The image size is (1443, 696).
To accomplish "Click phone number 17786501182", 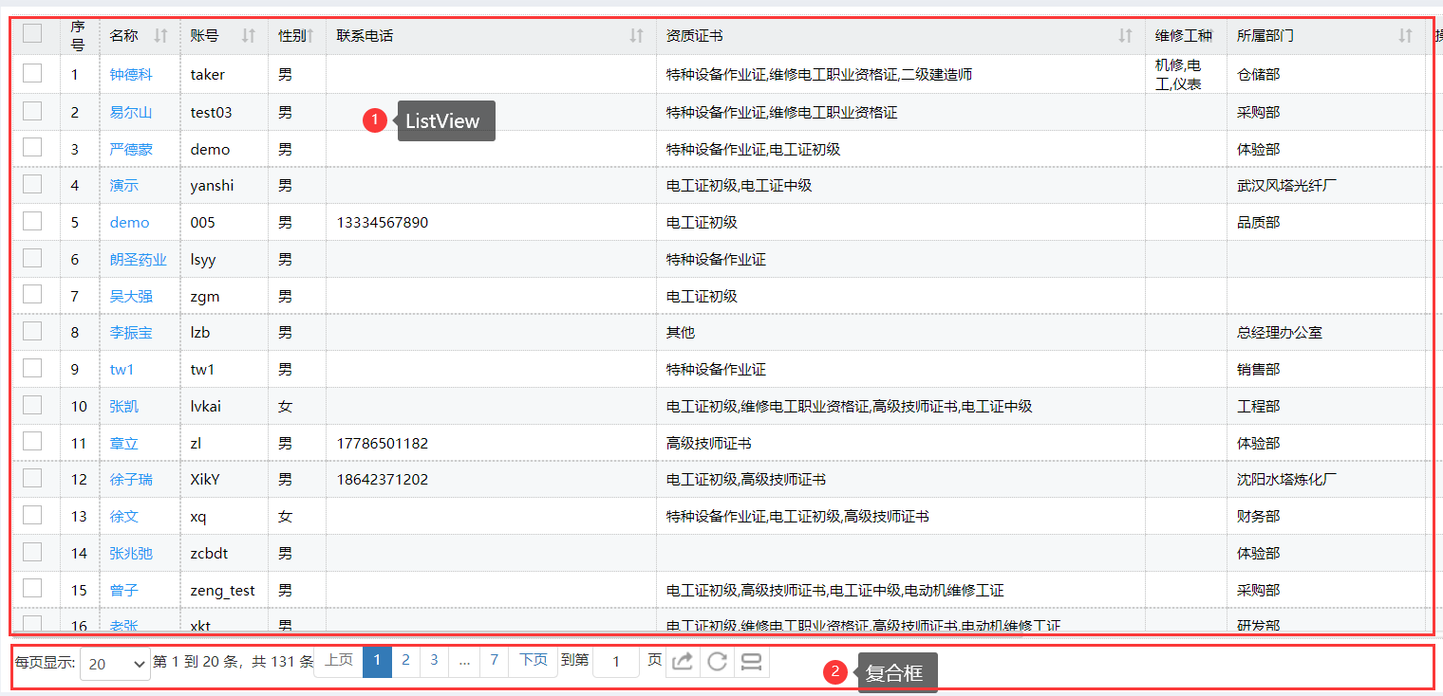I will coord(383,443).
